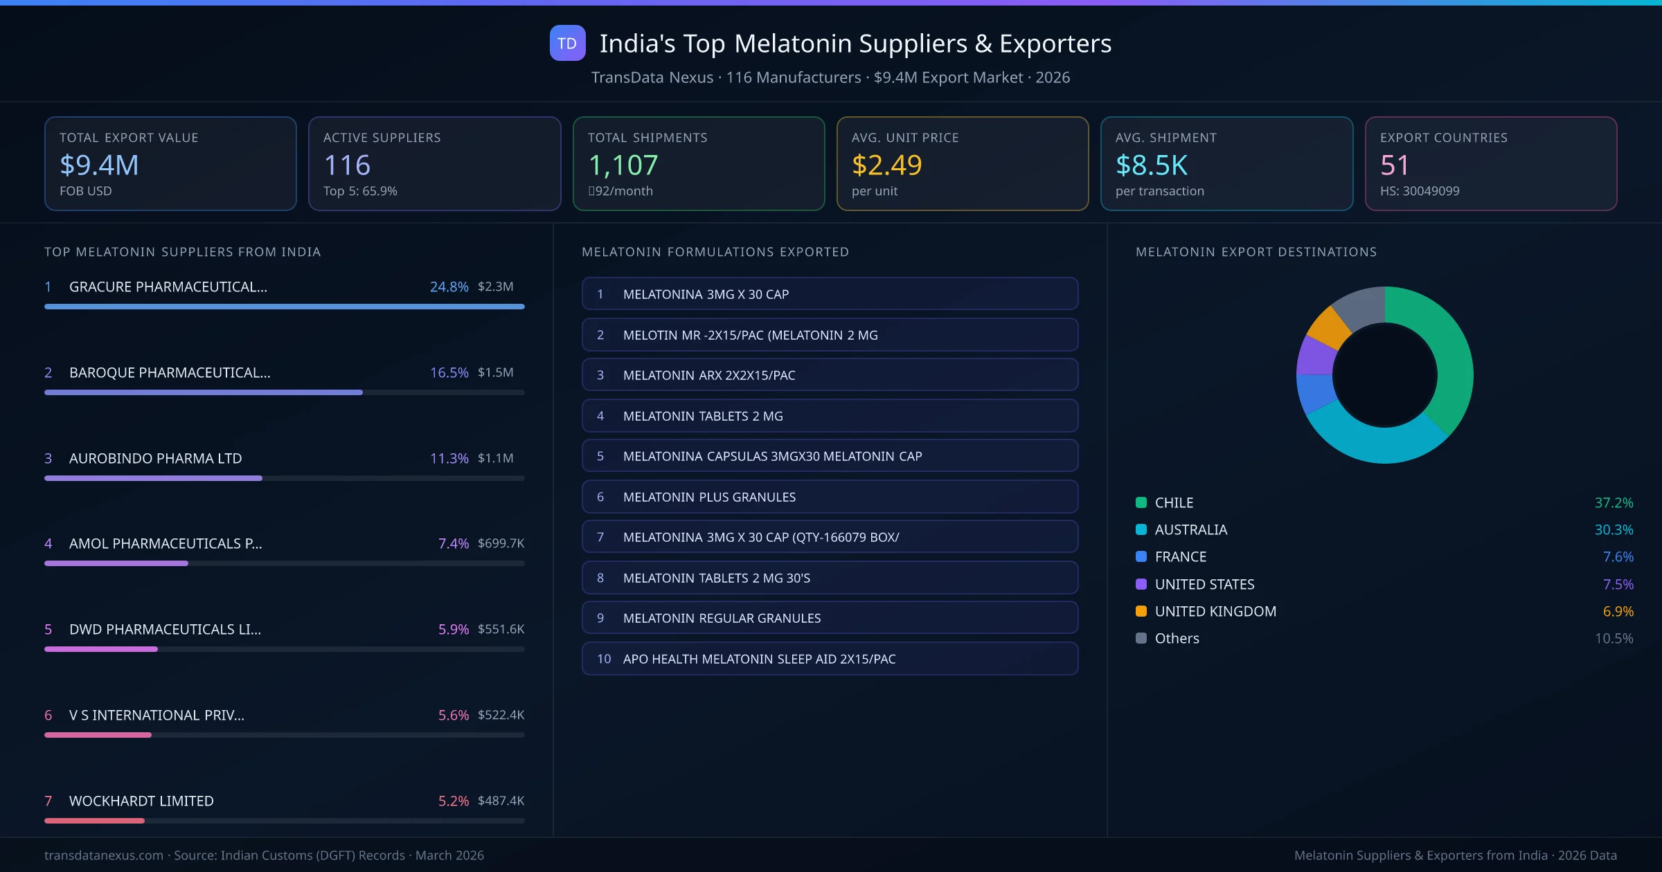Click the Avg. Unit Price $2.49 card
The width and height of the screenshot is (1662, 872).
(963, 163)
